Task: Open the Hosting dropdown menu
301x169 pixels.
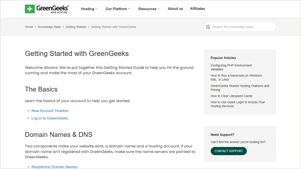Action: coord(89,9)
